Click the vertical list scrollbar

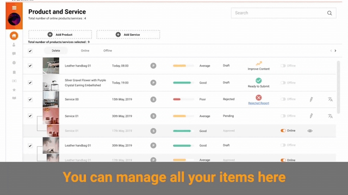coord(338,87)
